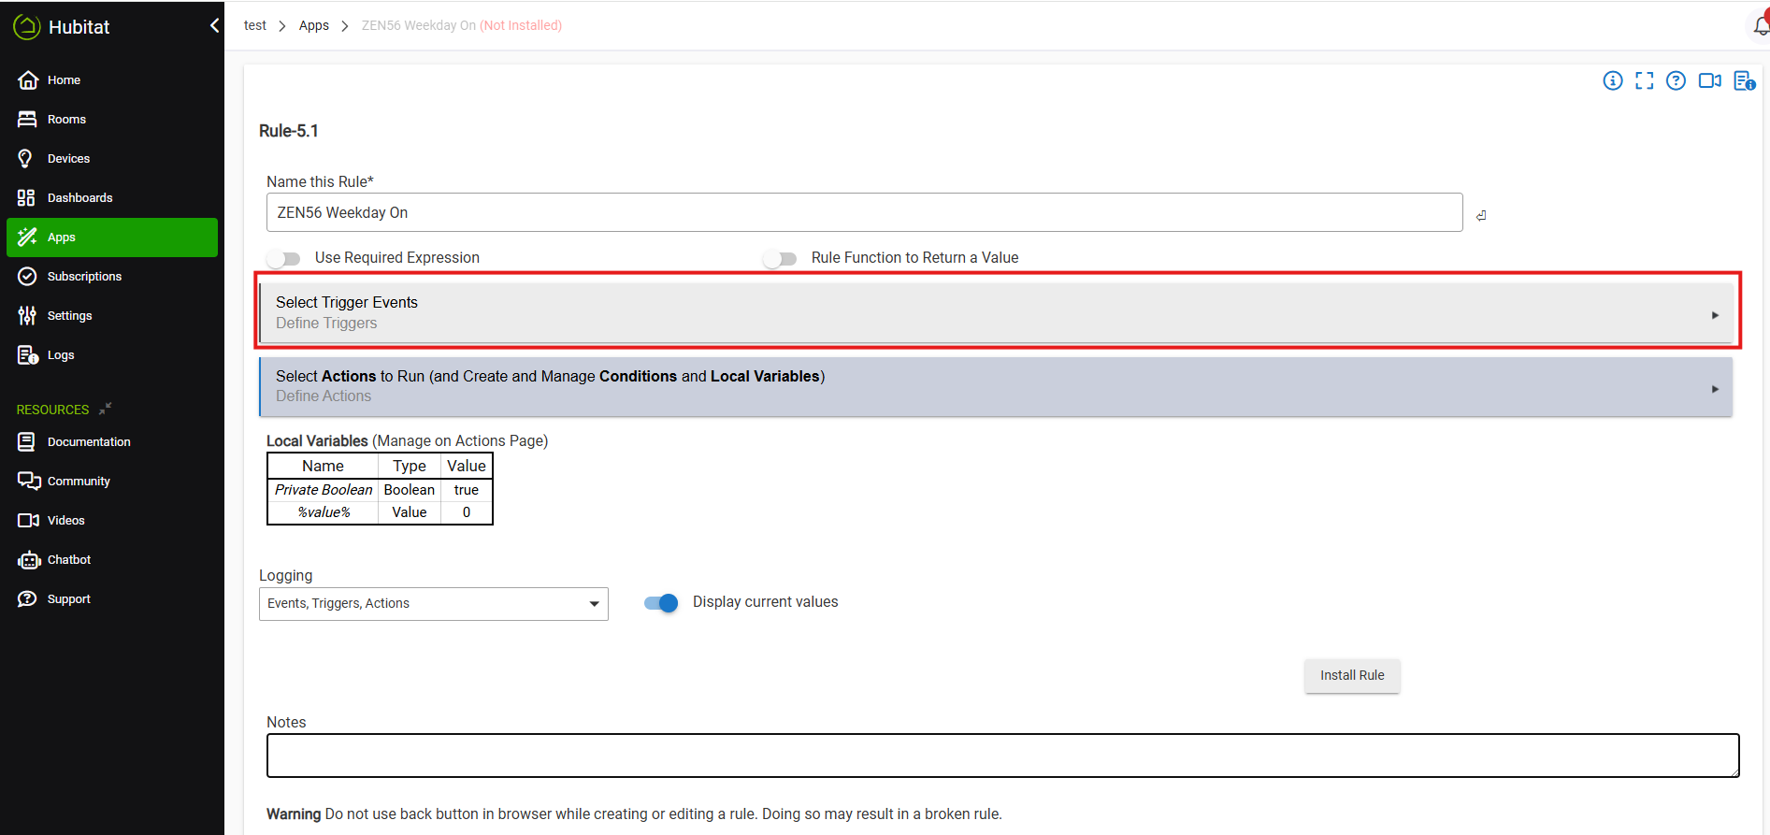Collapse the RESOURCES section arrows icon
1770x835 pixels.
coord(106,408)
